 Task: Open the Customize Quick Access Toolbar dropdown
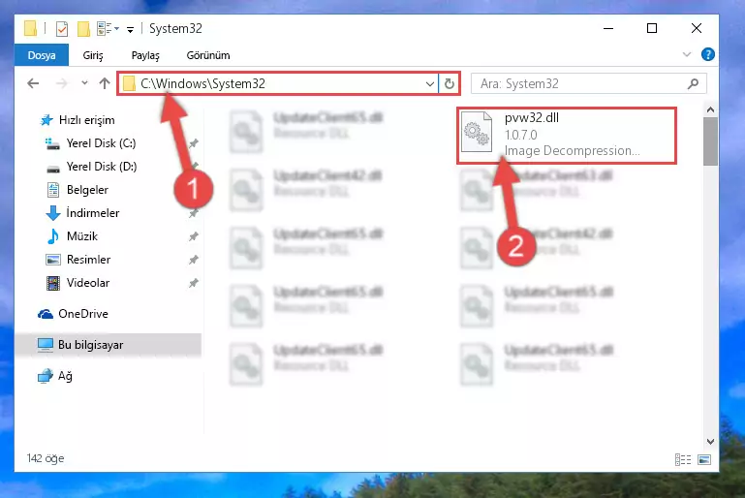130,29
